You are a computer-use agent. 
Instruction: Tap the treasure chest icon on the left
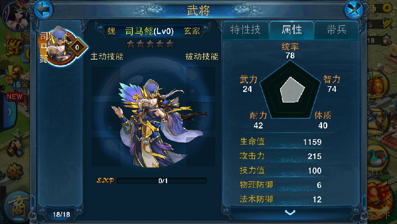point(15,47)
